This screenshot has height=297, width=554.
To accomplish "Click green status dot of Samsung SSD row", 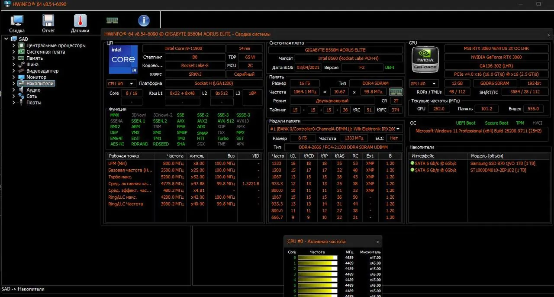I will (412, 164).
